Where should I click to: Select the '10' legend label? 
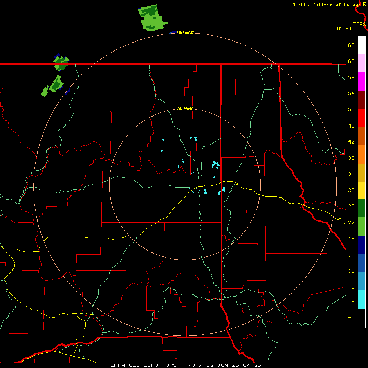coord(351,271)
